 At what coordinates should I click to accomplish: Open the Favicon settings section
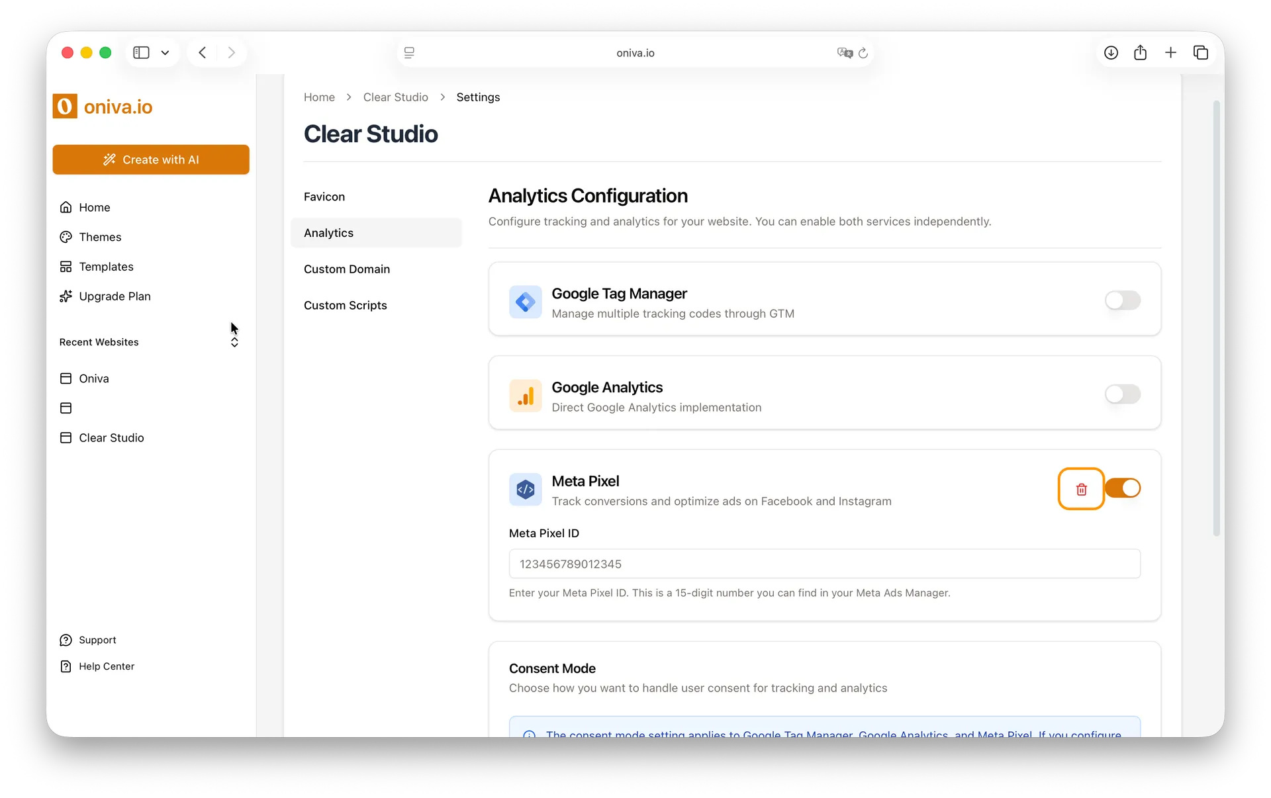coord(324,197)
